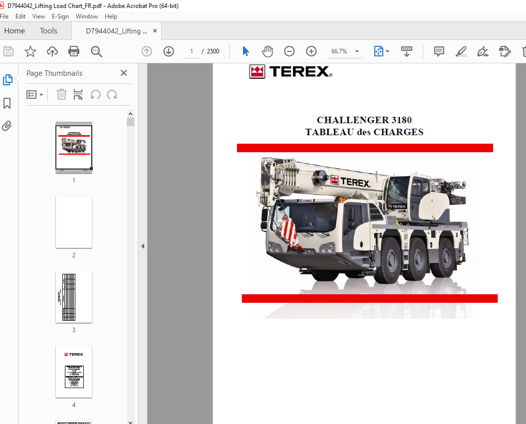Open the Attachments paperclip panel

click(x=6, y=126)
